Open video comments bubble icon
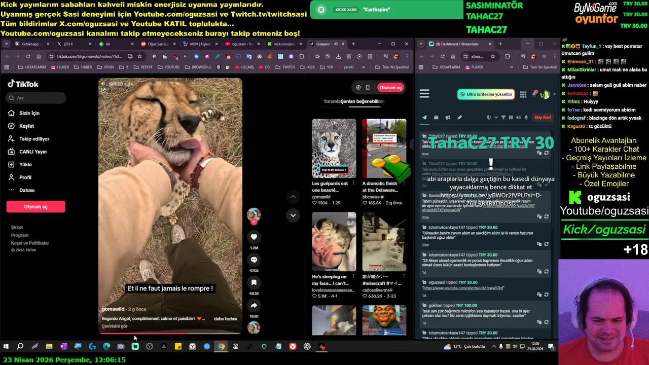Screen dimensions: 649x365 click(x=254, y=260)
